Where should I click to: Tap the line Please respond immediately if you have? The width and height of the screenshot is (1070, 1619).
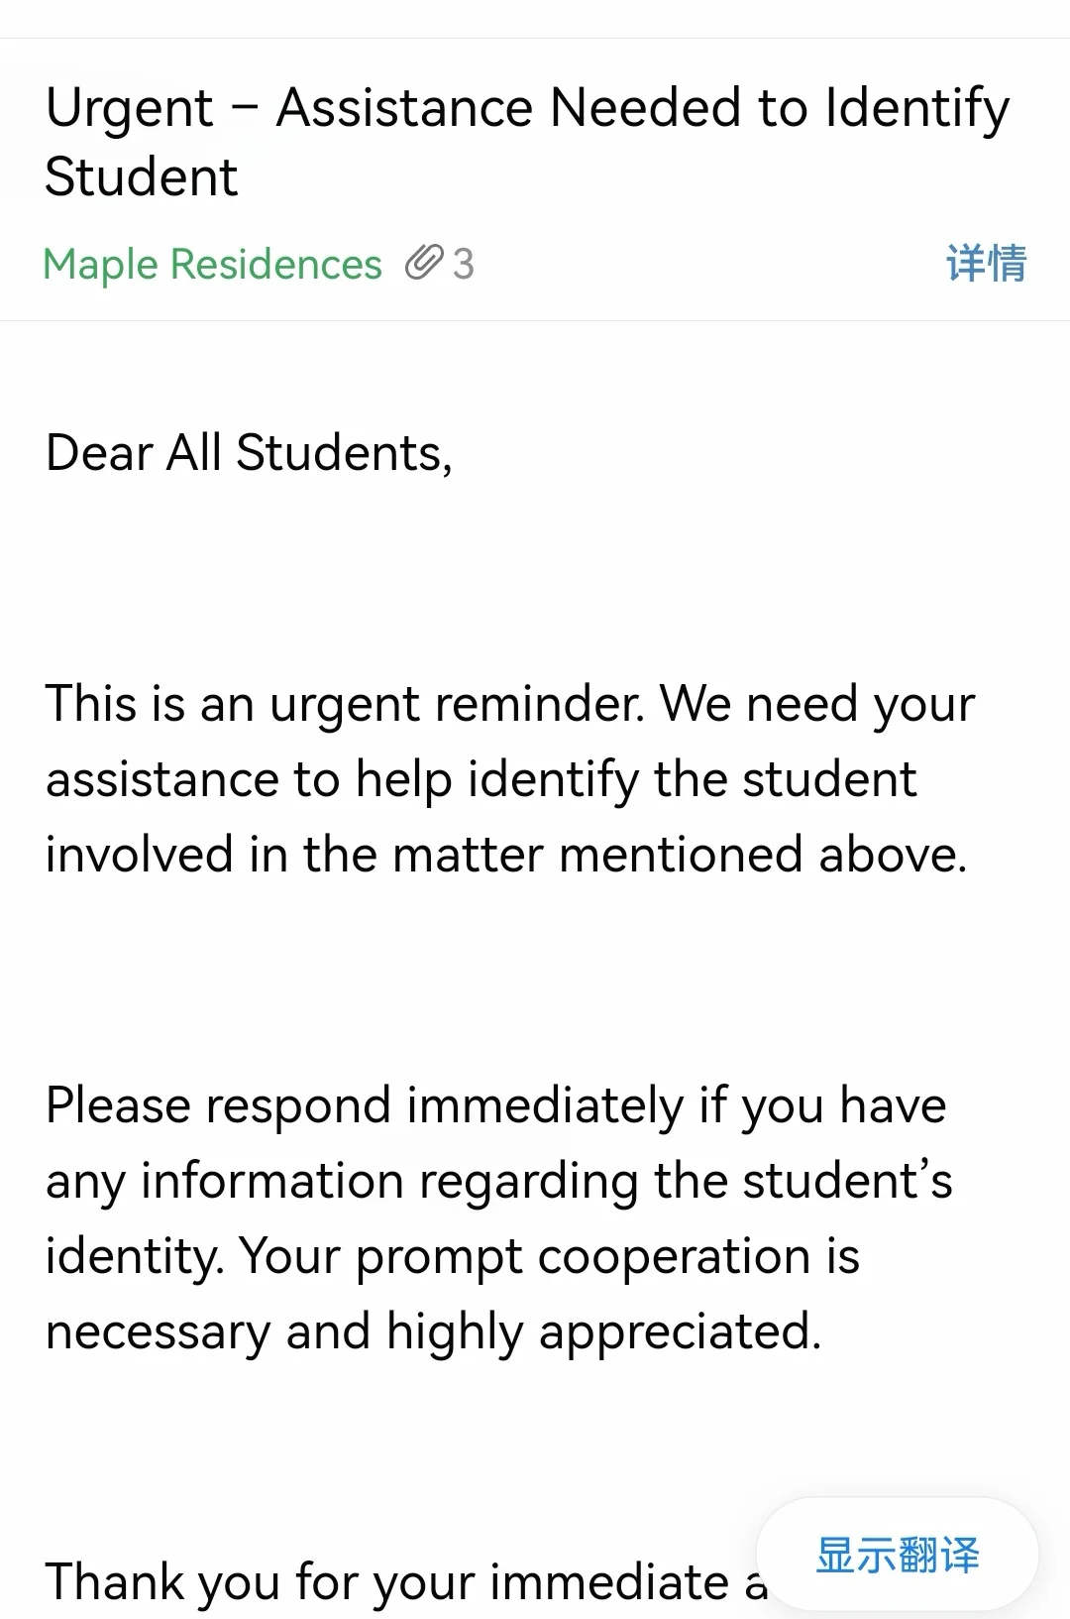click(x=496, y=1106)
